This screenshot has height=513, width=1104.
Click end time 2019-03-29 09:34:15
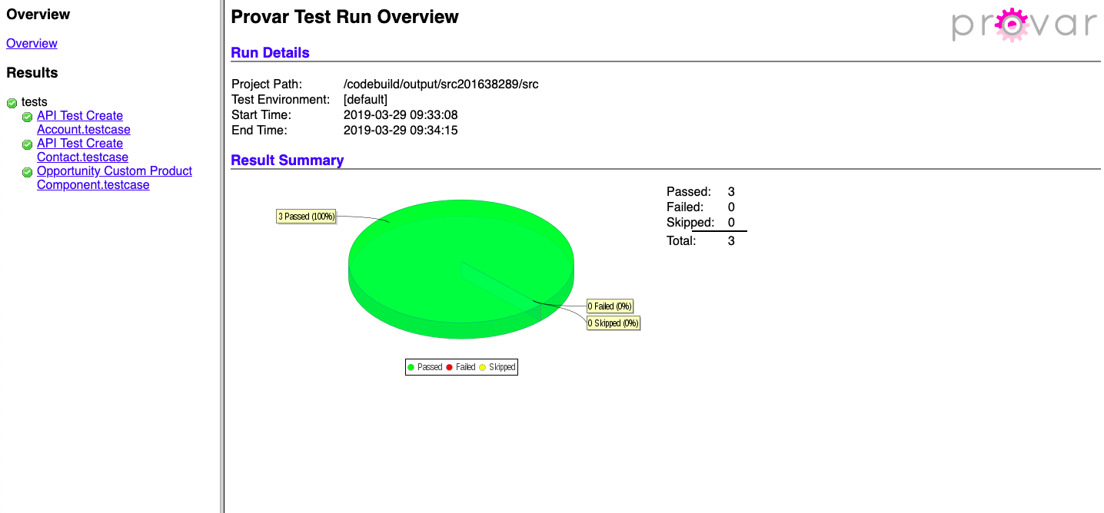(401, 131)
